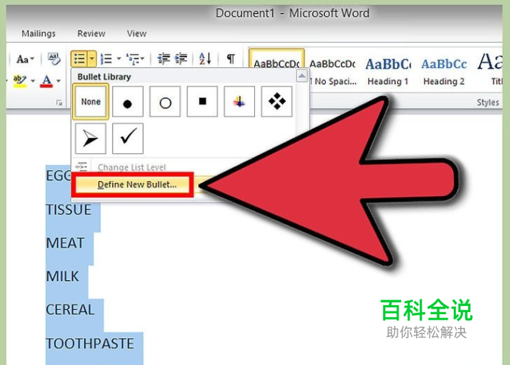
Task: Choose the arrowhead bullet
Action: [x=91, y=139]
